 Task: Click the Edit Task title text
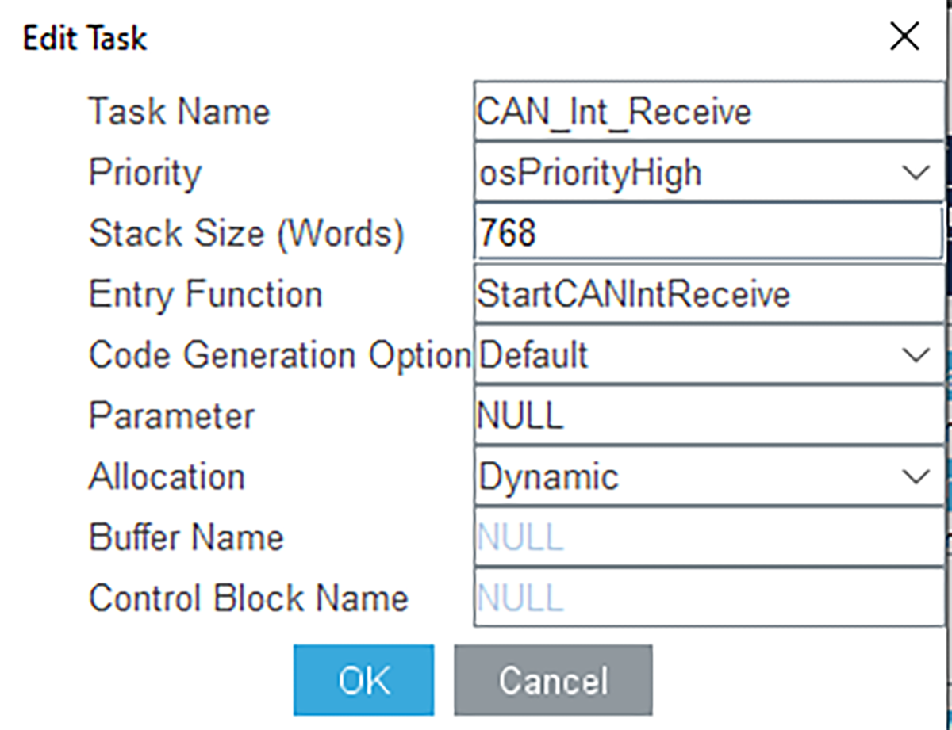click(x=85, y=38)
